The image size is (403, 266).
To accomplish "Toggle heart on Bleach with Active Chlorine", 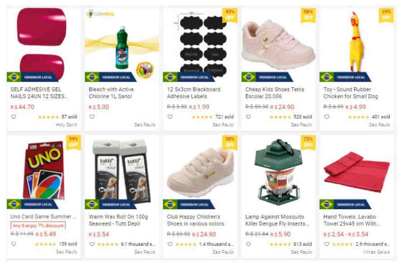I will [92, 117].
